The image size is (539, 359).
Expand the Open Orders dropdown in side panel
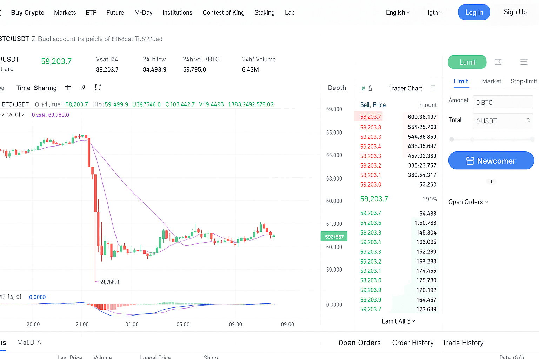coord(468,202)
